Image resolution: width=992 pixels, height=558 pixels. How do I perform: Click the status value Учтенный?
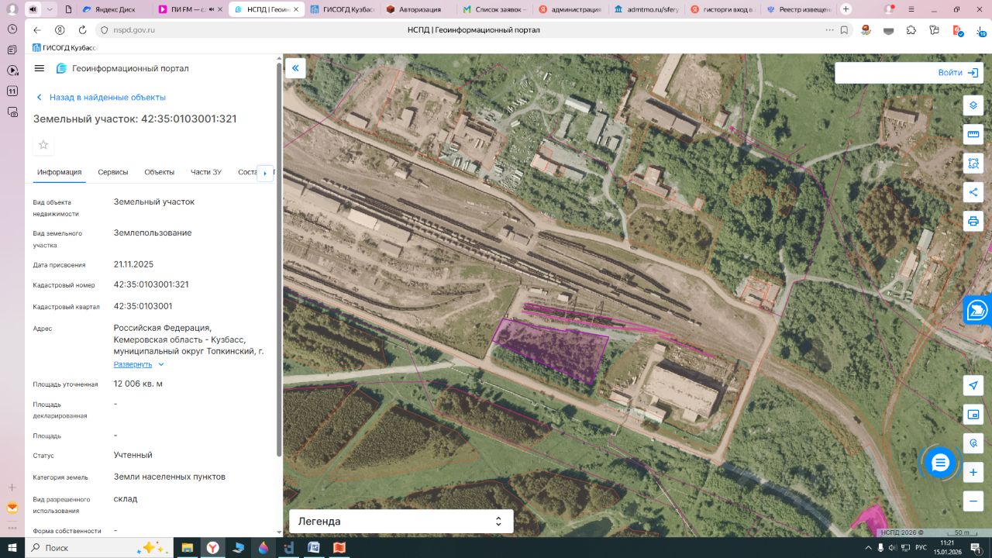[133, 455]
